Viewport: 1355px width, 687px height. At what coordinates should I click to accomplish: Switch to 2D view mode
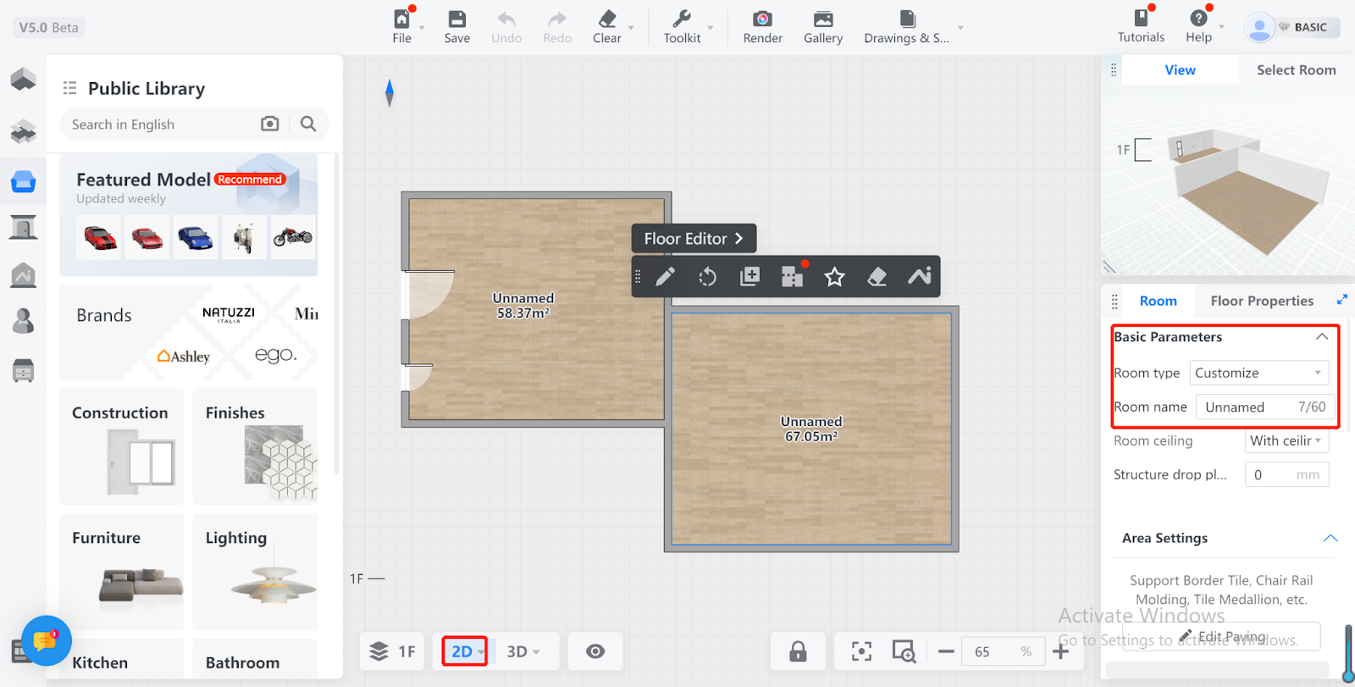coord(464,651)
